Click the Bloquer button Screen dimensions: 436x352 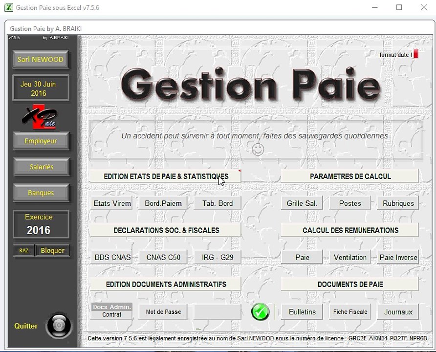coord(53,250)
